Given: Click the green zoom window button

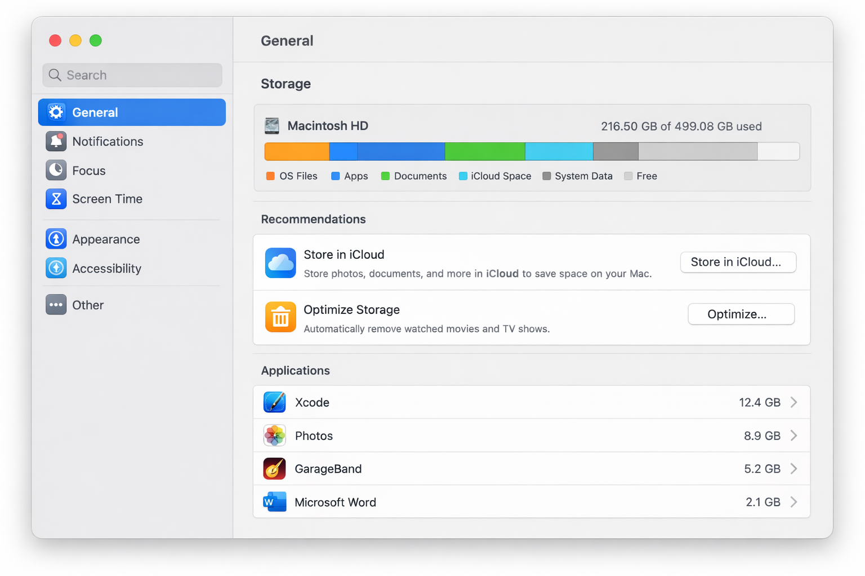Looking at the screenshot, I should tap(96, 40).
